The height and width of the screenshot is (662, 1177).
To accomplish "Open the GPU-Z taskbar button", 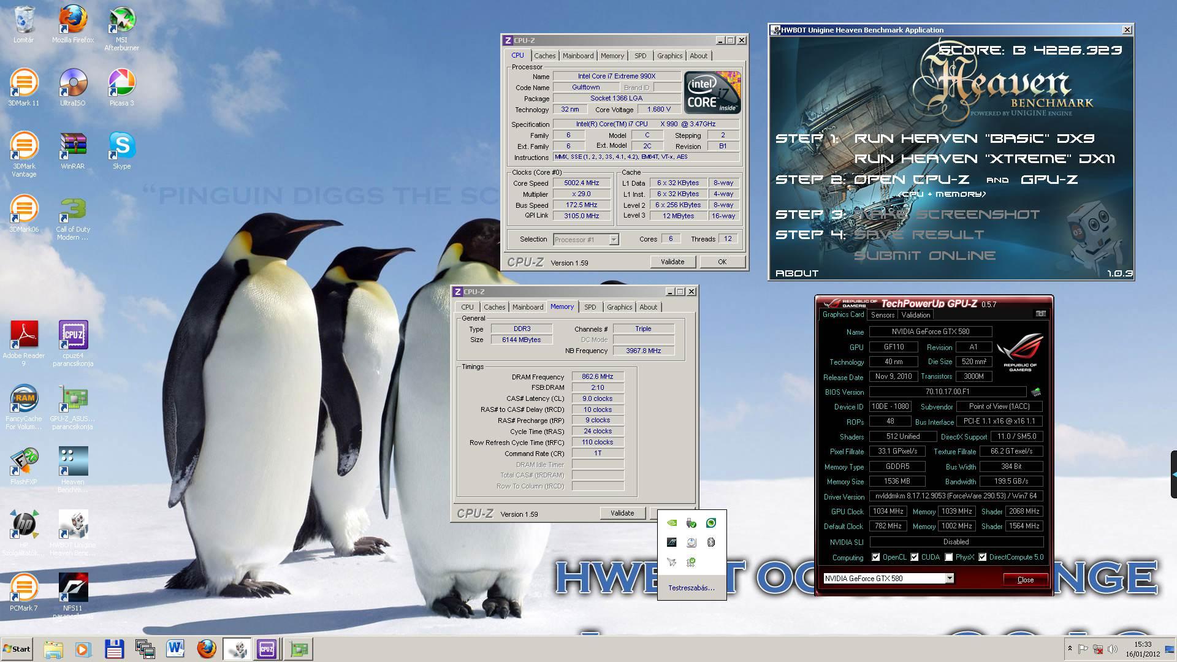I will [299, 649].
